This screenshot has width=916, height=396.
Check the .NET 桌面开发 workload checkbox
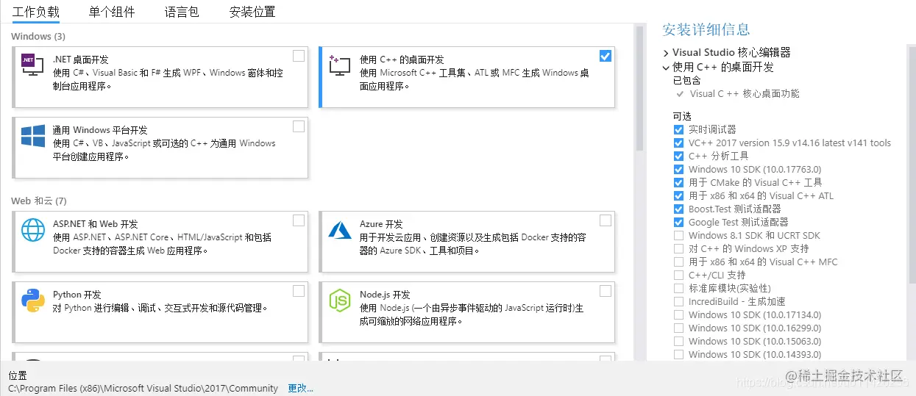click(x=298, y=56)
